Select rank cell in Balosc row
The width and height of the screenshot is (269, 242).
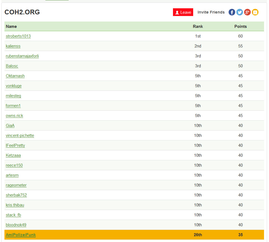(x=198, y=66)
